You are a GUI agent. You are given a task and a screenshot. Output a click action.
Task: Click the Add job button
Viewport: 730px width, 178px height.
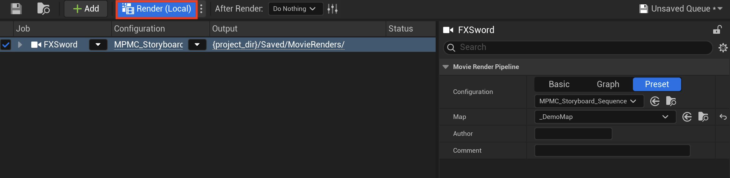click(86, 9)
